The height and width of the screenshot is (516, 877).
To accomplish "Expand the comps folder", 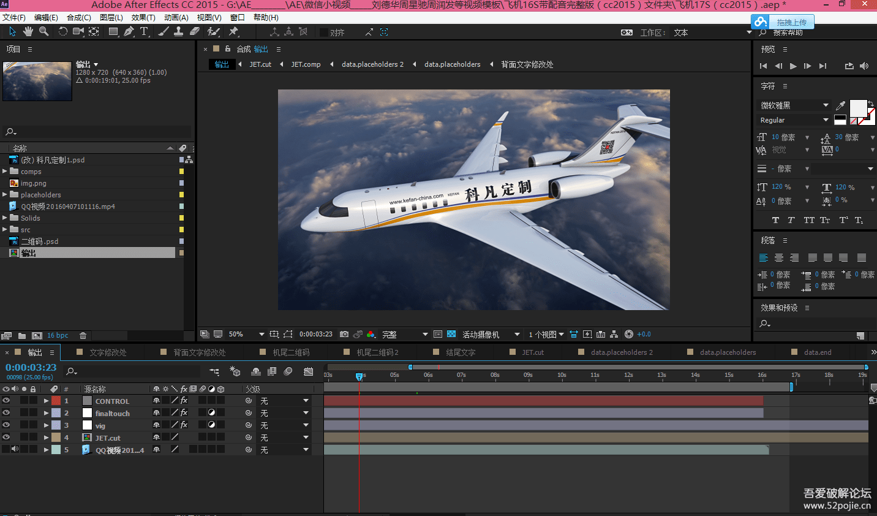I will pos(5,172).
